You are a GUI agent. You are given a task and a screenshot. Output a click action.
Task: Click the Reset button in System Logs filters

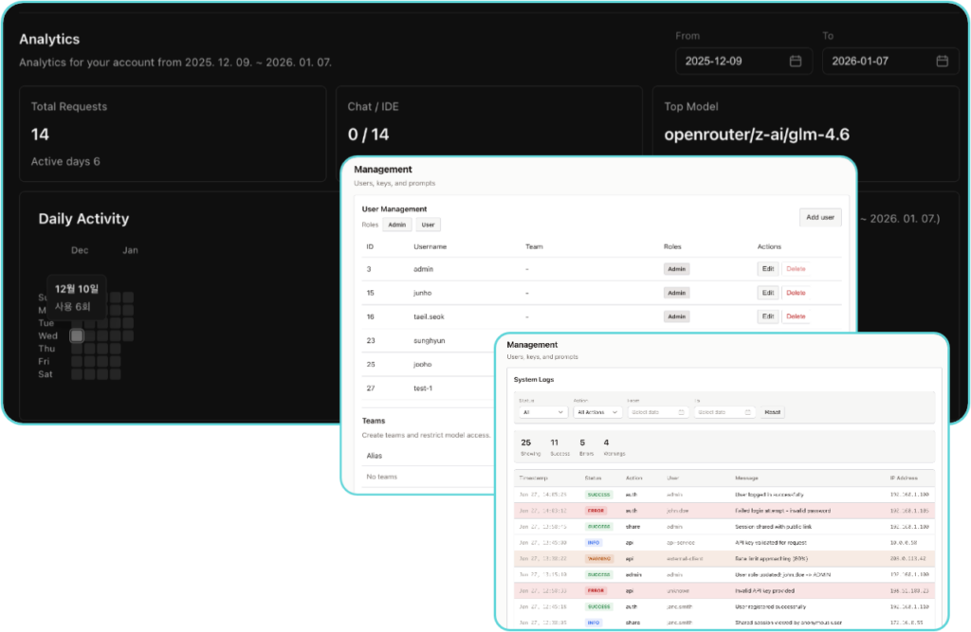click(772, 412)
